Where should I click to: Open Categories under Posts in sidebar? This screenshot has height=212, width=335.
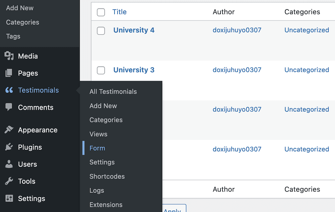[x=22, y=22]
